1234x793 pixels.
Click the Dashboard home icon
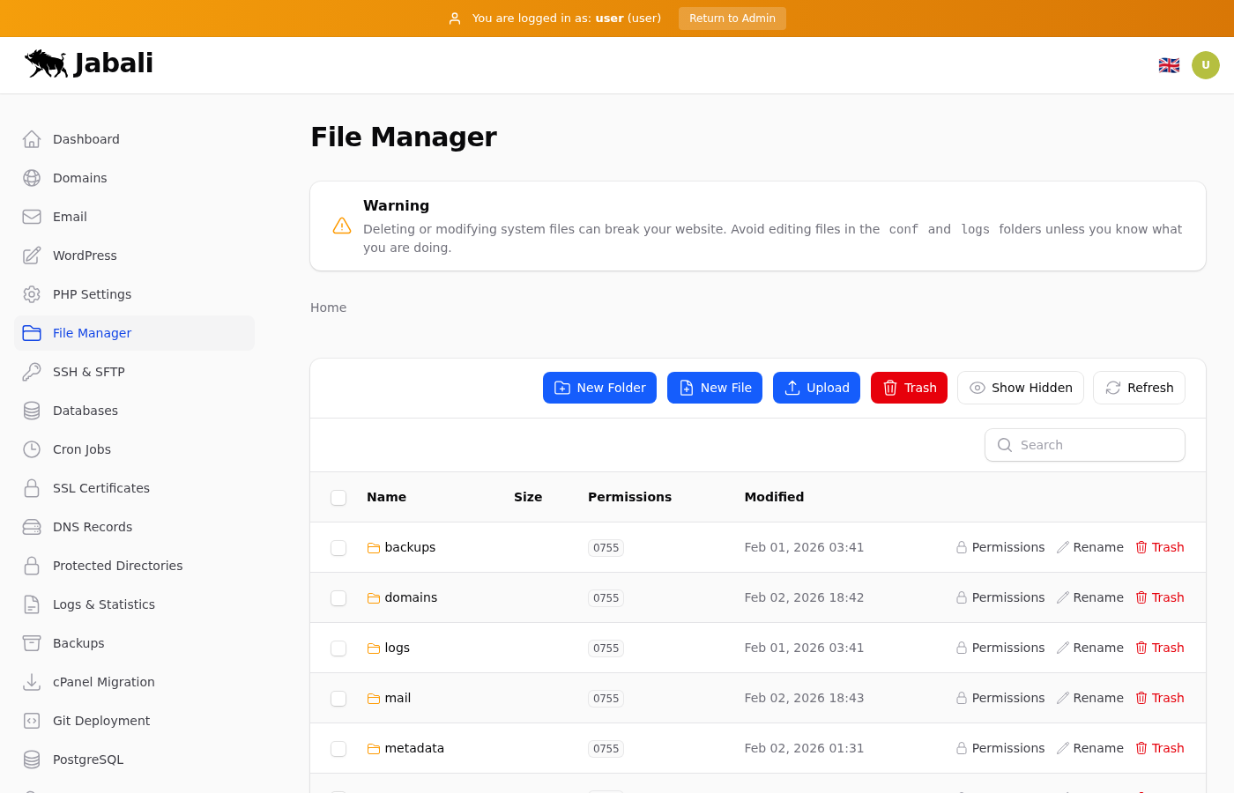coord(32,139)
